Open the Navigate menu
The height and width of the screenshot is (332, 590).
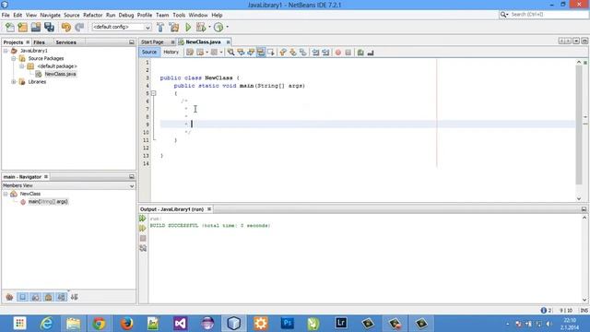[50, 15]
